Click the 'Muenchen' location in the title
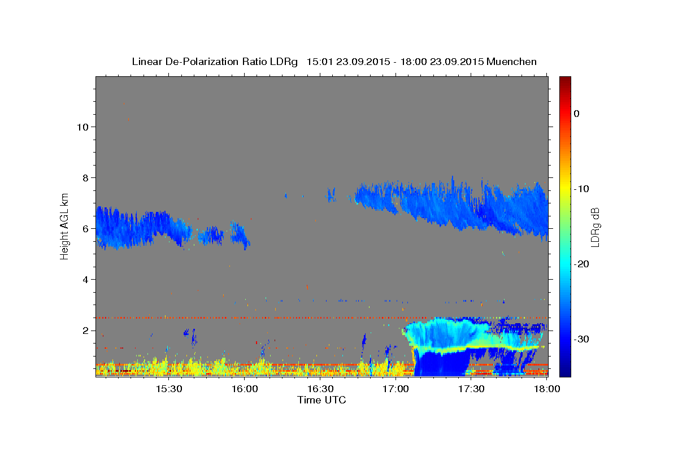This screenshot has width=678, height=452. [x=512, y=62]
